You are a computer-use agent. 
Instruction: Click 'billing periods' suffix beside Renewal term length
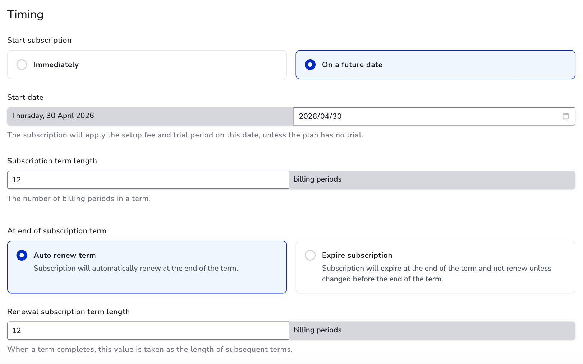point(317,330)
